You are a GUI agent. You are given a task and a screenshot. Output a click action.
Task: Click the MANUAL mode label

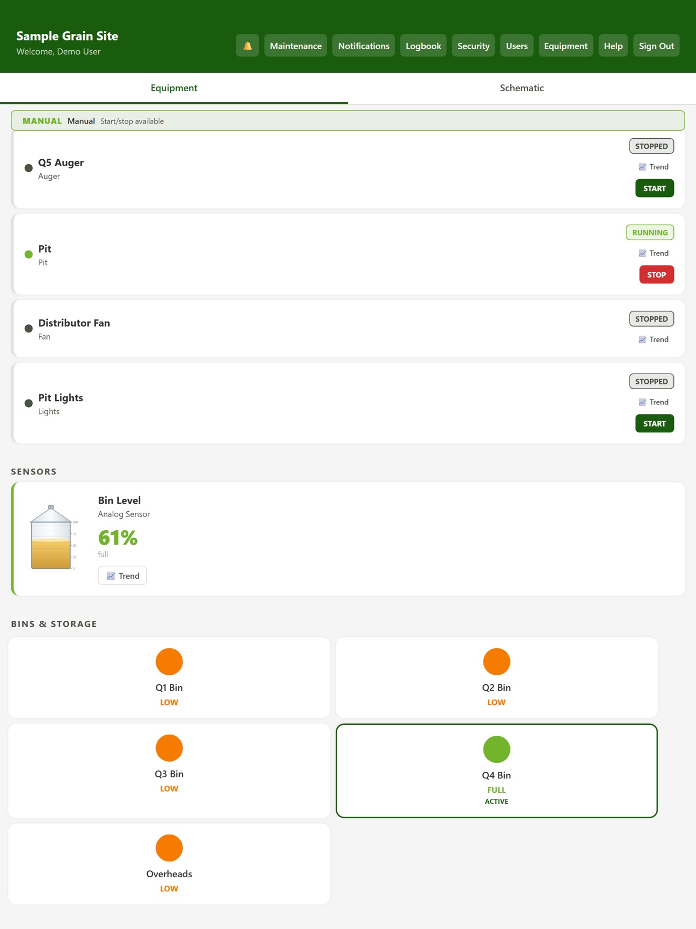42,121
